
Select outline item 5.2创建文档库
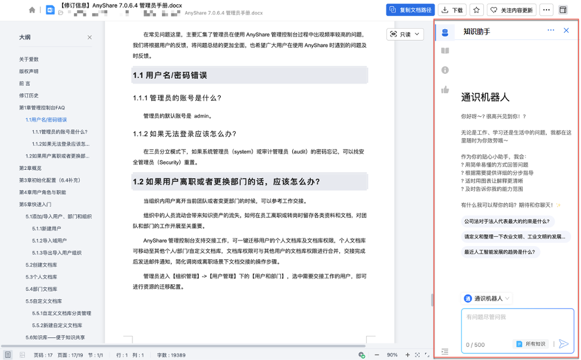coord(42,265)
